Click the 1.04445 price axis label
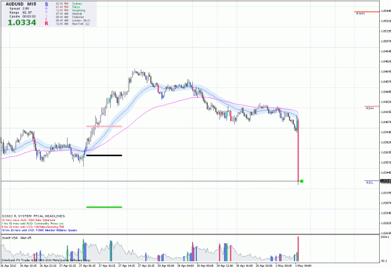The height and width of the screenshot is (268, 391). 386,92
